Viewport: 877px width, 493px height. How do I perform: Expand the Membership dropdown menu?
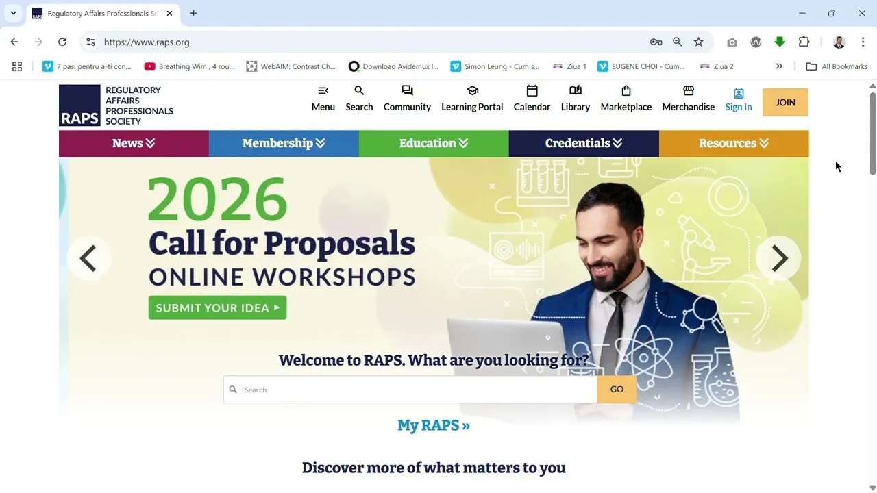click(284, 143)
